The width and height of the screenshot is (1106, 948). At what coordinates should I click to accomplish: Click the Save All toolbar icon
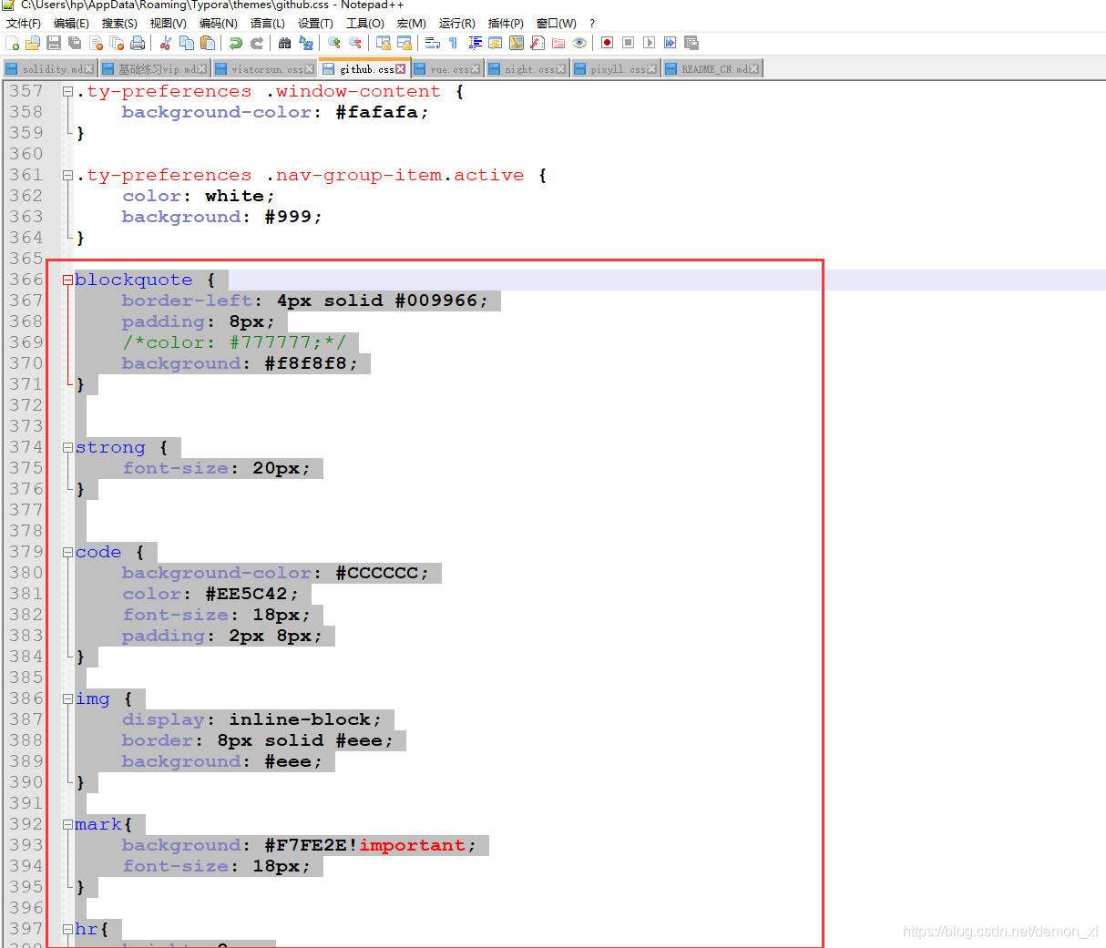[75, 43]
